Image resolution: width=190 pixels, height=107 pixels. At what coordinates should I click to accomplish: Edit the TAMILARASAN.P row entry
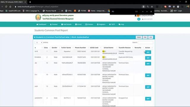148,64
